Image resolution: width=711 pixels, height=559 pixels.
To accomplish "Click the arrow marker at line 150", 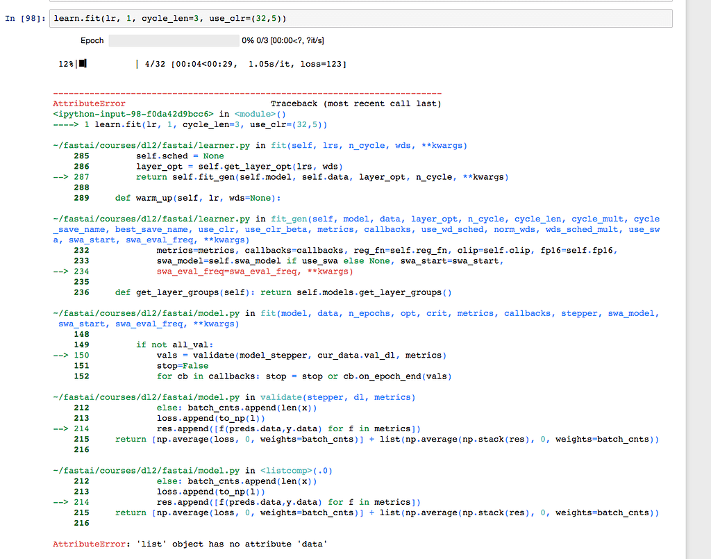I will [x=62, y=356].
